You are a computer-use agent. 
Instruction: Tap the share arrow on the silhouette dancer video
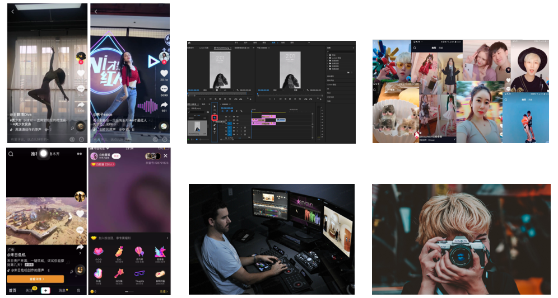[81, 105]
